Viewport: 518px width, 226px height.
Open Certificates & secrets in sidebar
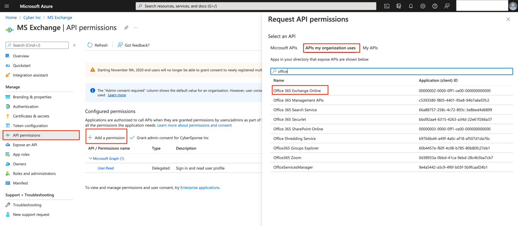(x=31, y=116)
